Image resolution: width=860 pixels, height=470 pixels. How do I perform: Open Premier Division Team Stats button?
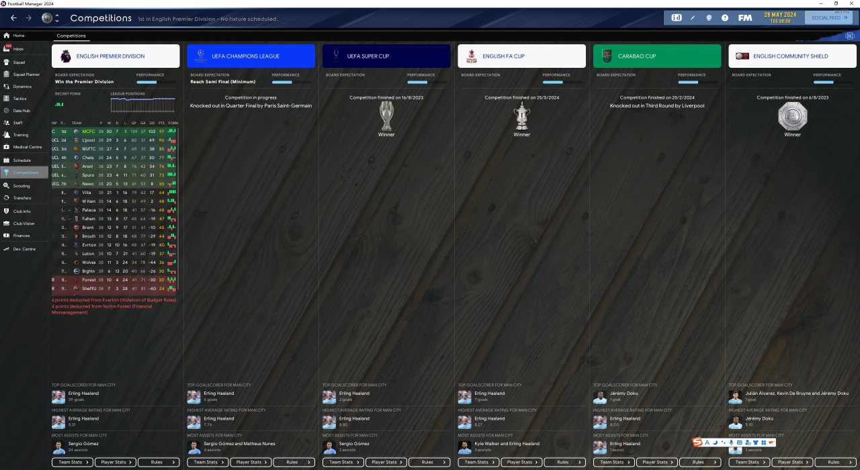73,462
